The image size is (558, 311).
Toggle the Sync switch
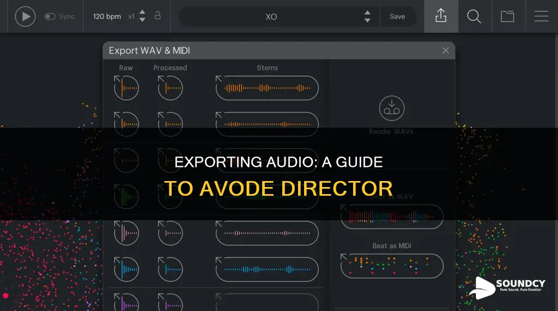point(50,16)
